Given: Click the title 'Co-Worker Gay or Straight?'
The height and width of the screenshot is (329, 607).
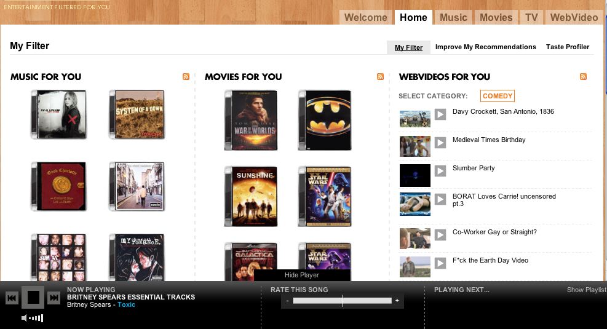Looking at the screenshot, I should pos(494,232).
